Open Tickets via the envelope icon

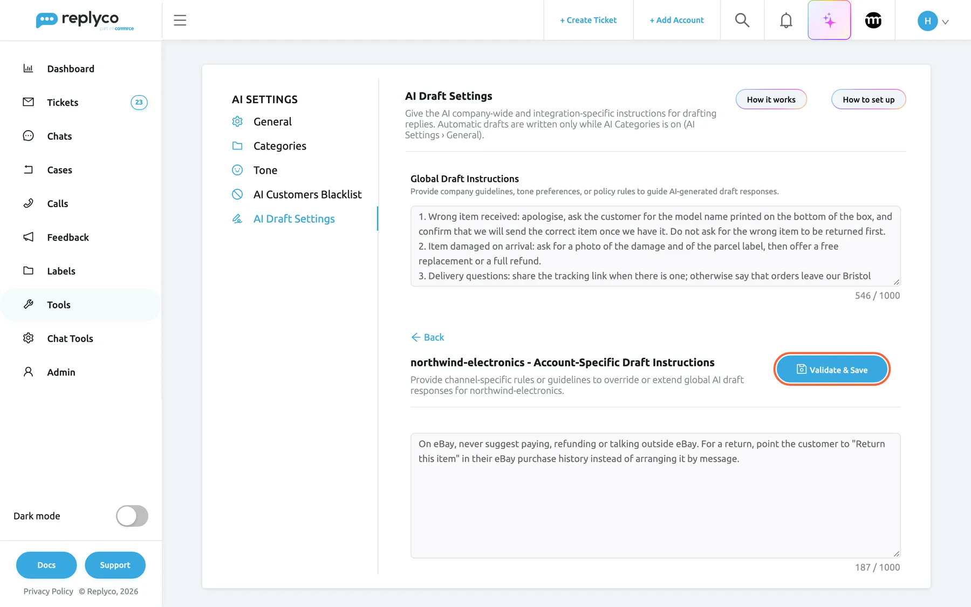(x=29, y=102)
